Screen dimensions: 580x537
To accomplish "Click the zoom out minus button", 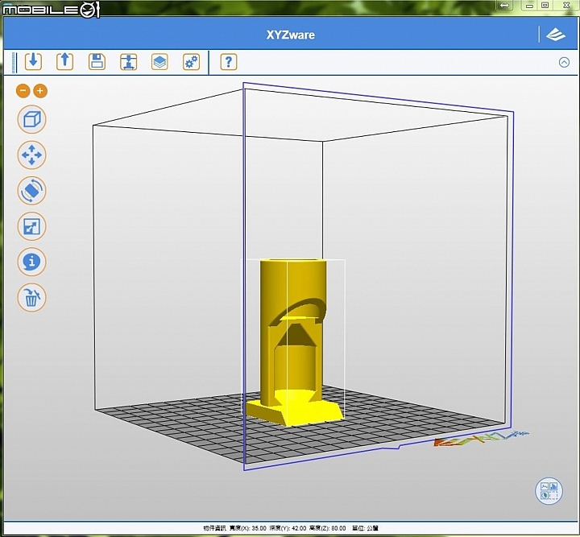I will 23,90.
